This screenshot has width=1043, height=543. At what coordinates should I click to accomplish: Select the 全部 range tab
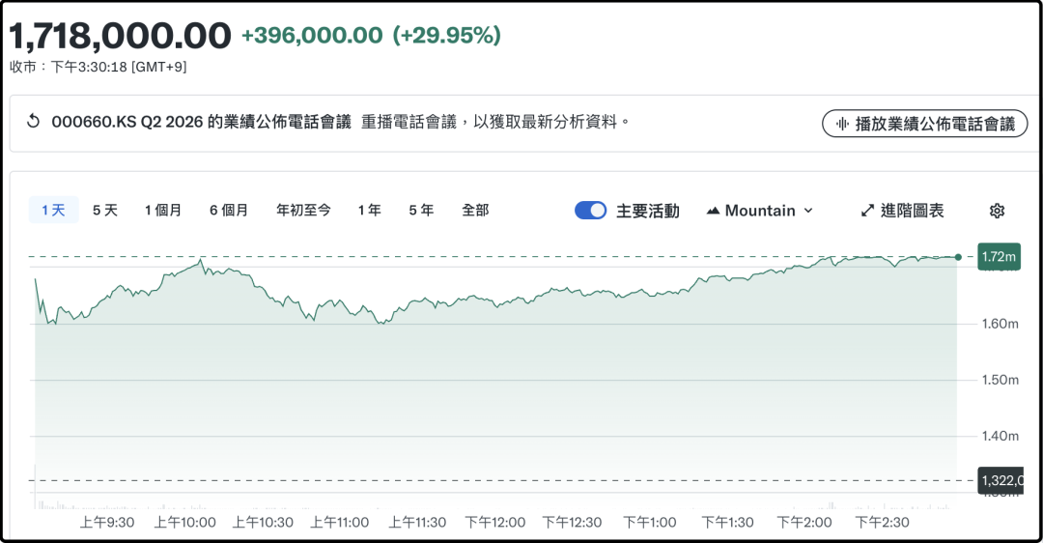click(475, 211)
